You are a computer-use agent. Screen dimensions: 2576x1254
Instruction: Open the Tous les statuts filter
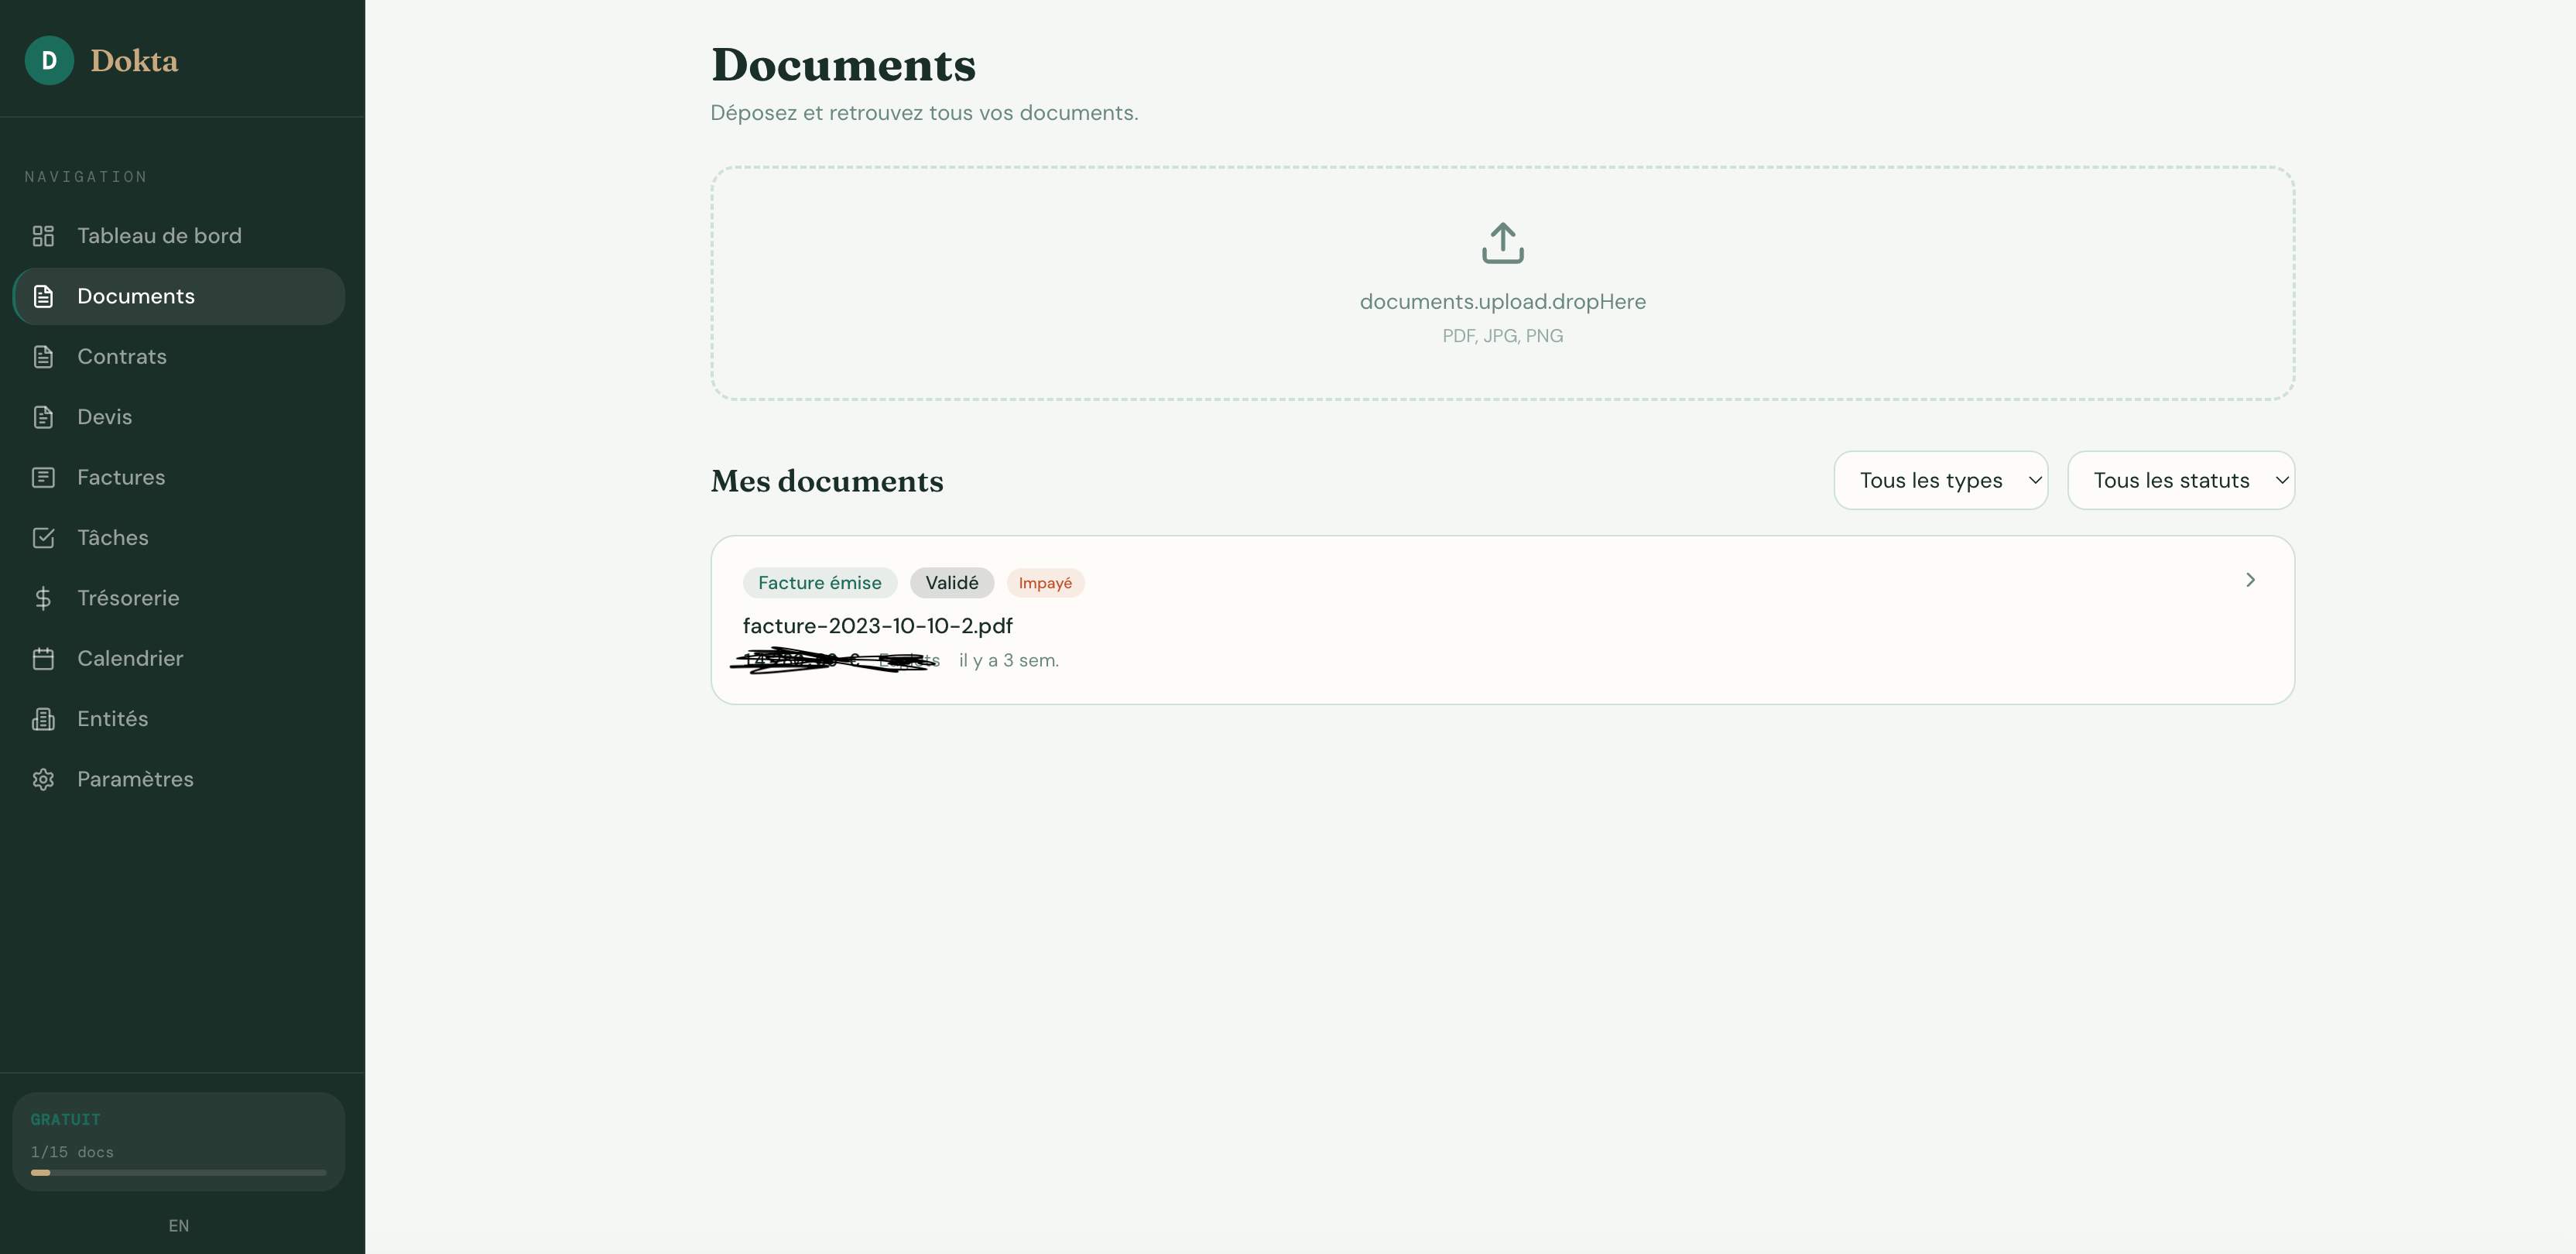coord(2181,480)
